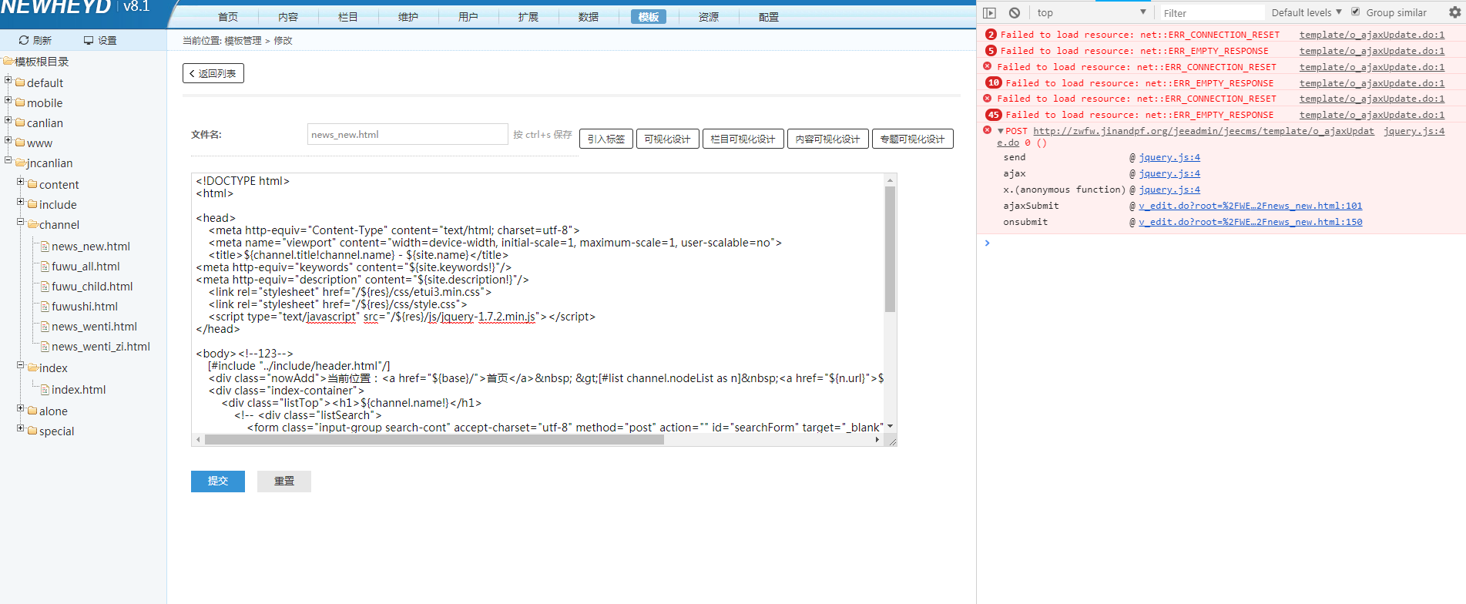Click the alone folder icon
Image resolution: width=1466 pixels, height=604 pixels.
(x=32, y=411)
